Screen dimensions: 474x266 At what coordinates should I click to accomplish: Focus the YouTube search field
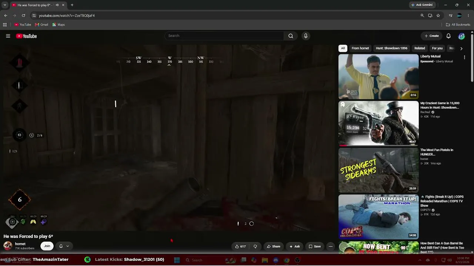point(224,36)
